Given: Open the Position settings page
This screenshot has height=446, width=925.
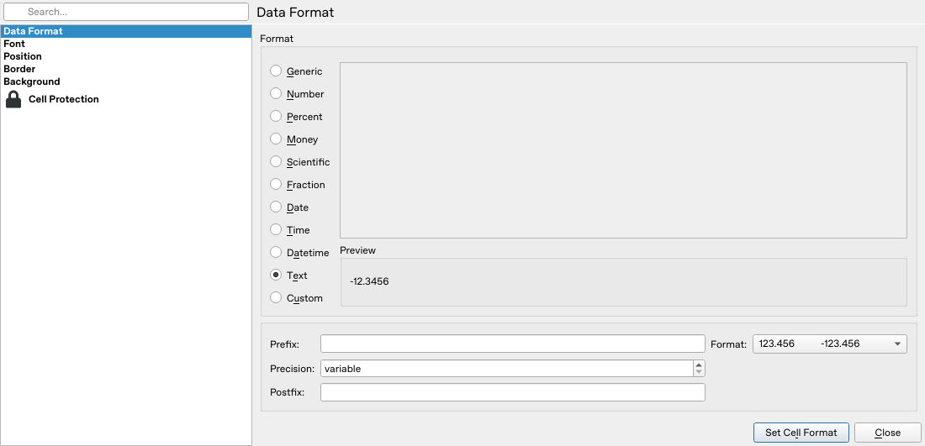Looking at the screenshot, I should 126,56.
